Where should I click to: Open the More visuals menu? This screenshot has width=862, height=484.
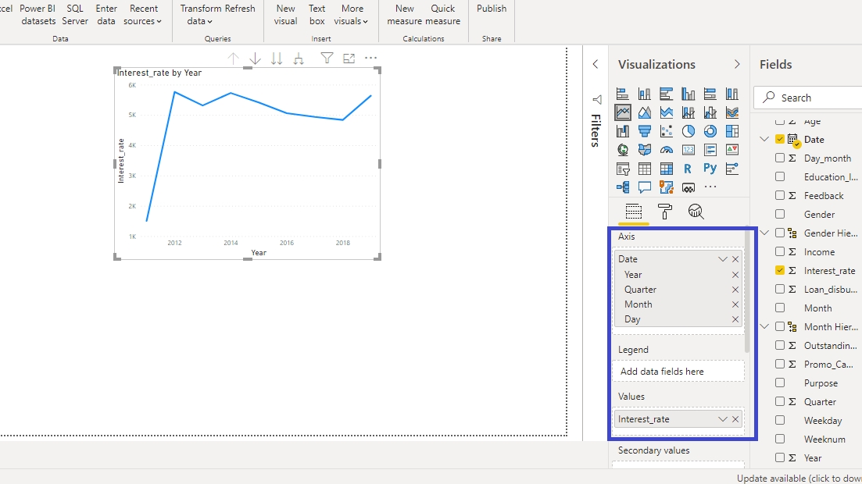pyautogui.click(x=352, y=15)
